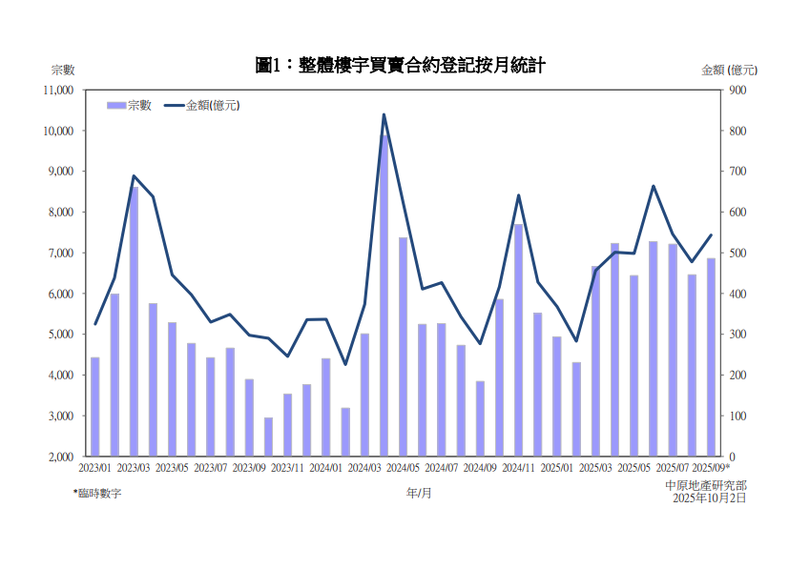Click the shortest bar at 2023/10

point(268,437)
